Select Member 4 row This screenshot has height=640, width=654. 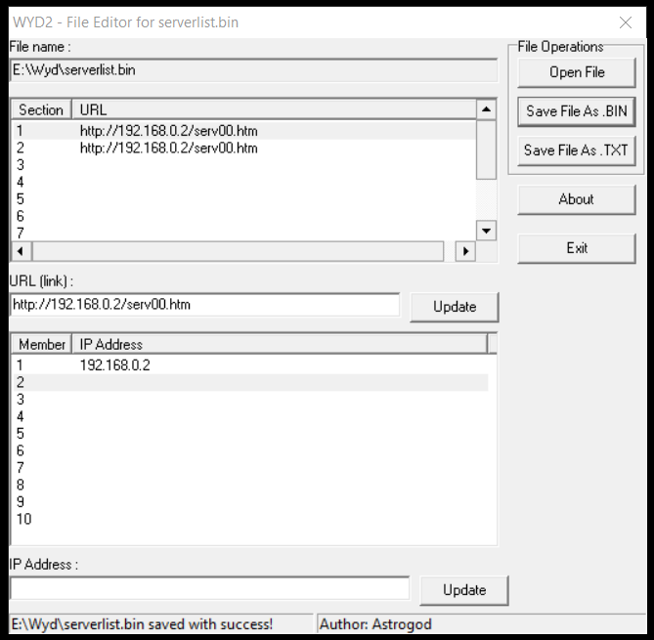[250, 416]
